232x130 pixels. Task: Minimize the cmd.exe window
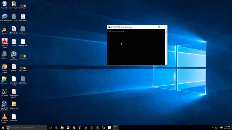pyautogui.click(x=154, y=27)
